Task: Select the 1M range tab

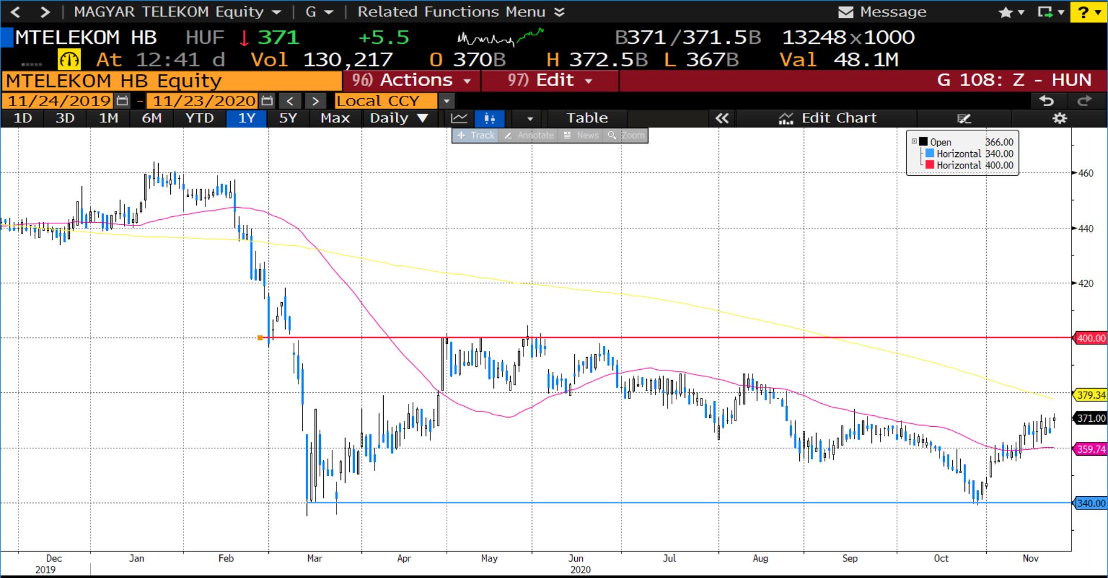Action: coord(108,118)
